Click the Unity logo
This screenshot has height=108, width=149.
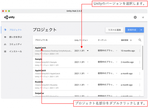coord(9,17)
